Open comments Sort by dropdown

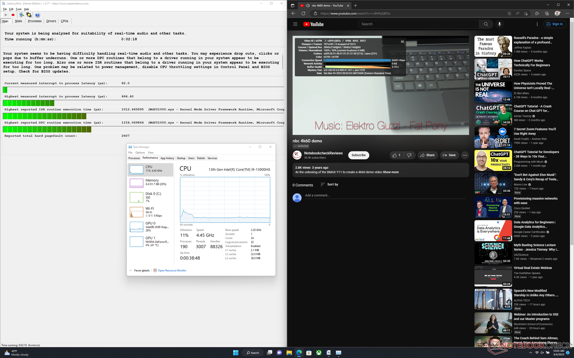(x=329, y=184)
